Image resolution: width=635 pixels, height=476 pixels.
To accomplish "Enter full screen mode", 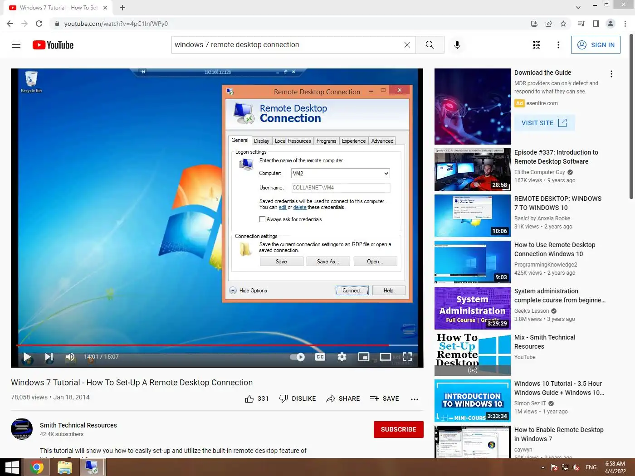I will (x=407, y=357).
